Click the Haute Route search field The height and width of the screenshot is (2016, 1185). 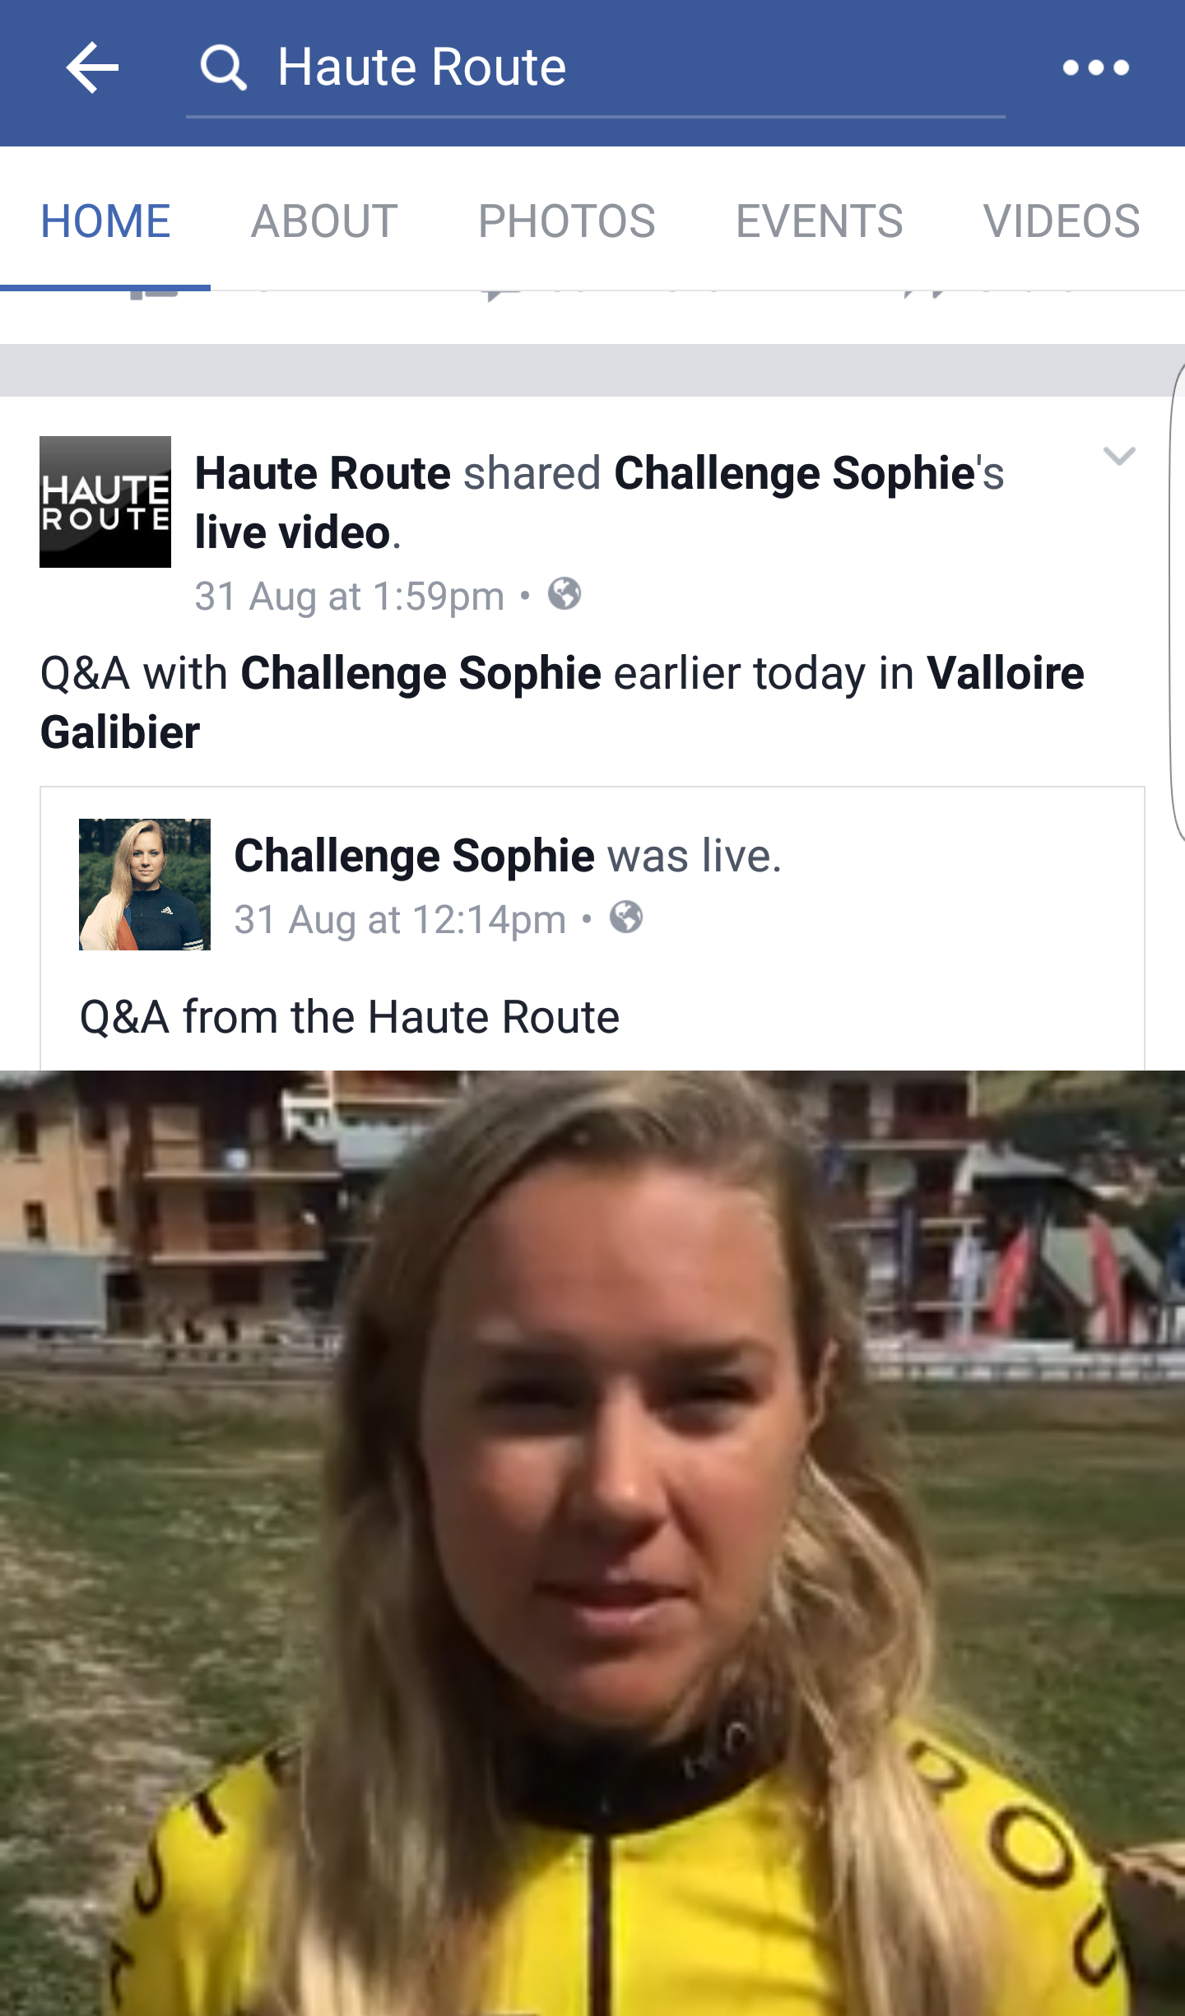[x=596, y=67]
